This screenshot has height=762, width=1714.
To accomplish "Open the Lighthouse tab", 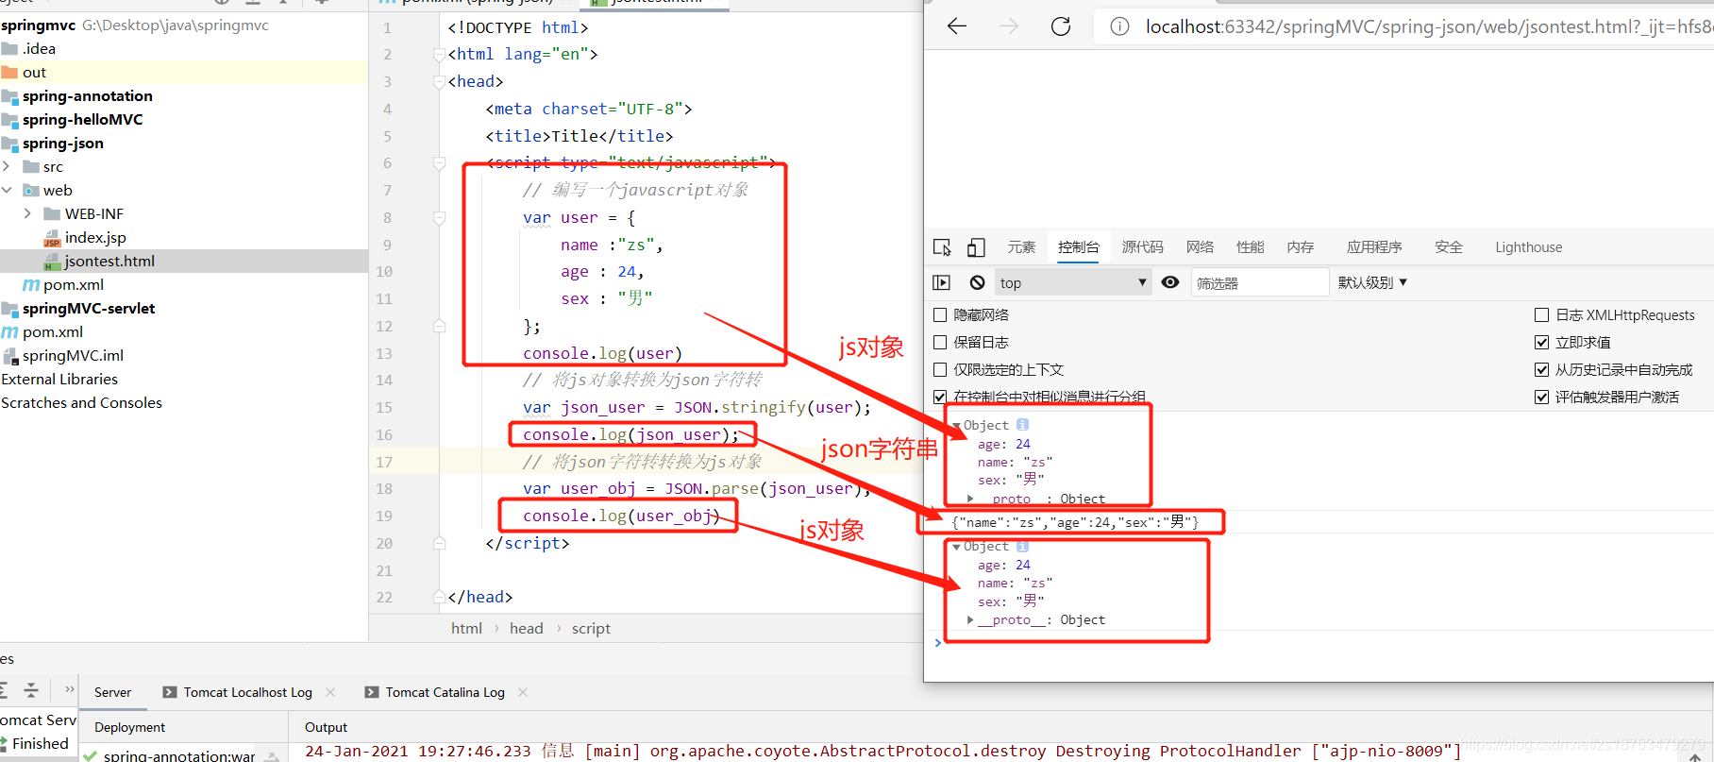I will click(1528, 247).
